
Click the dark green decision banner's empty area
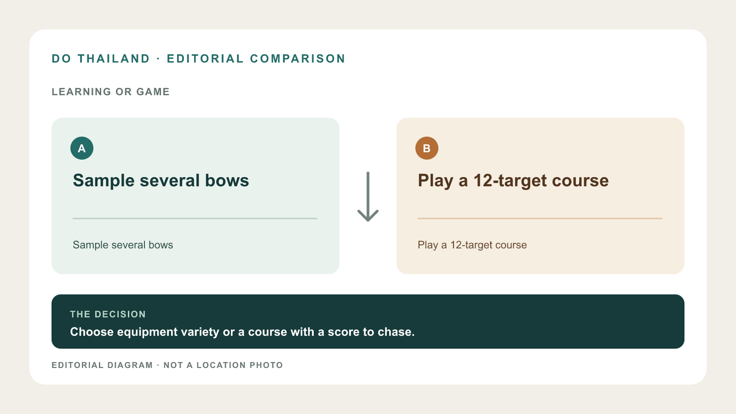(552, 322)
